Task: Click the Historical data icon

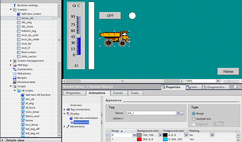Action: point(15,82)
